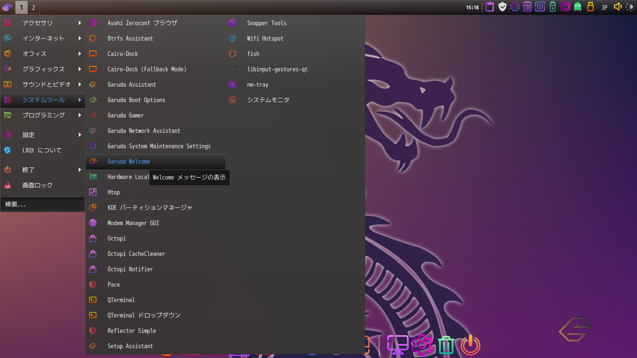Click the green ghost tray icon

pos(578,7)
